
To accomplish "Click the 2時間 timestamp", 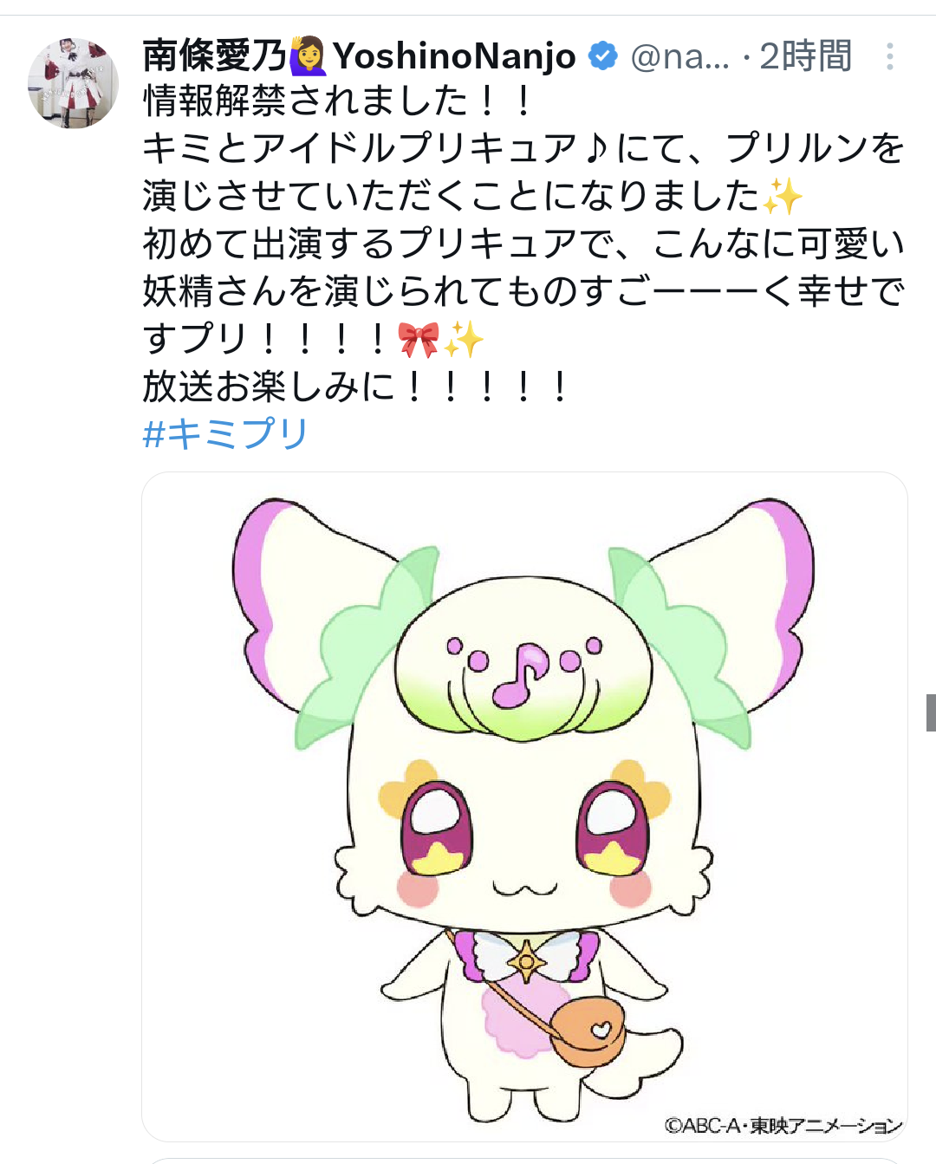I will pyautogui.click(x=806, y=57).
